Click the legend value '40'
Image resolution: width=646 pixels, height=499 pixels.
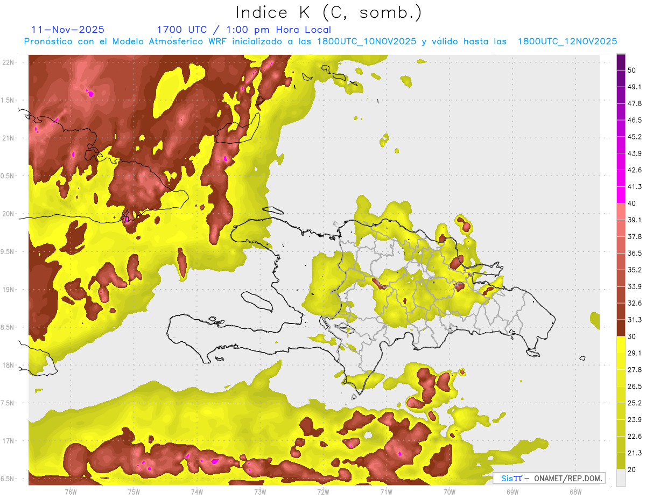632,203
